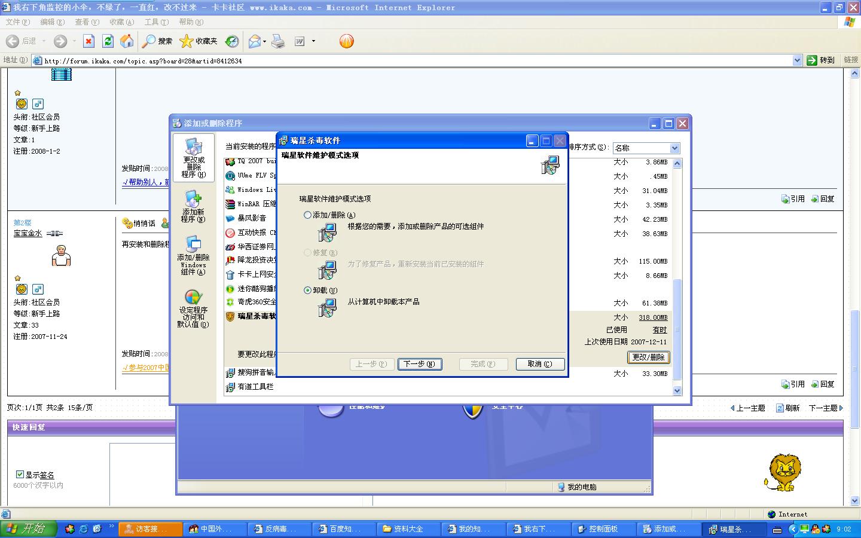
Task: Click the orange globe toolbar icon
Action: (x=347, y=41)
